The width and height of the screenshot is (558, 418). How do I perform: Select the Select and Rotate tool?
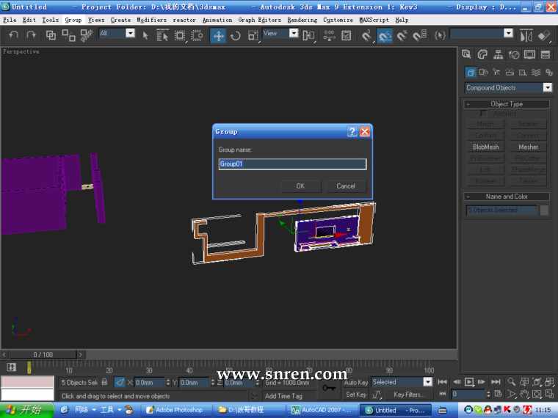(235, 35)
